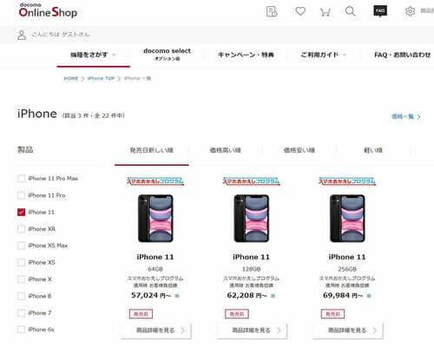Check the iPhone XR filter checkbox
The width and height of the screenshot is (434, 347).
tap(22, 229)
